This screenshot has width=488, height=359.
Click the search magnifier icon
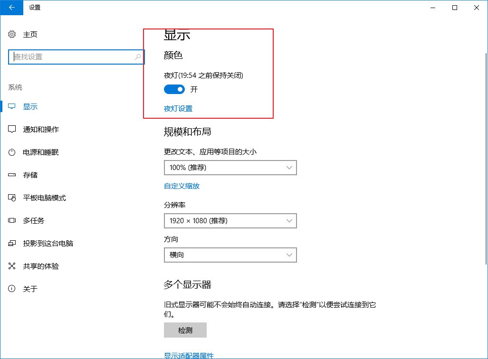pos(137,57)
